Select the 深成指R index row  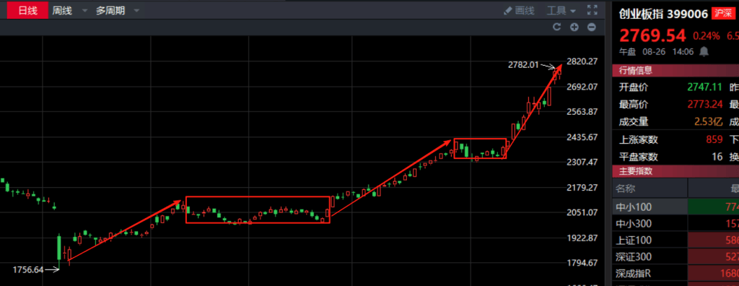675,274
